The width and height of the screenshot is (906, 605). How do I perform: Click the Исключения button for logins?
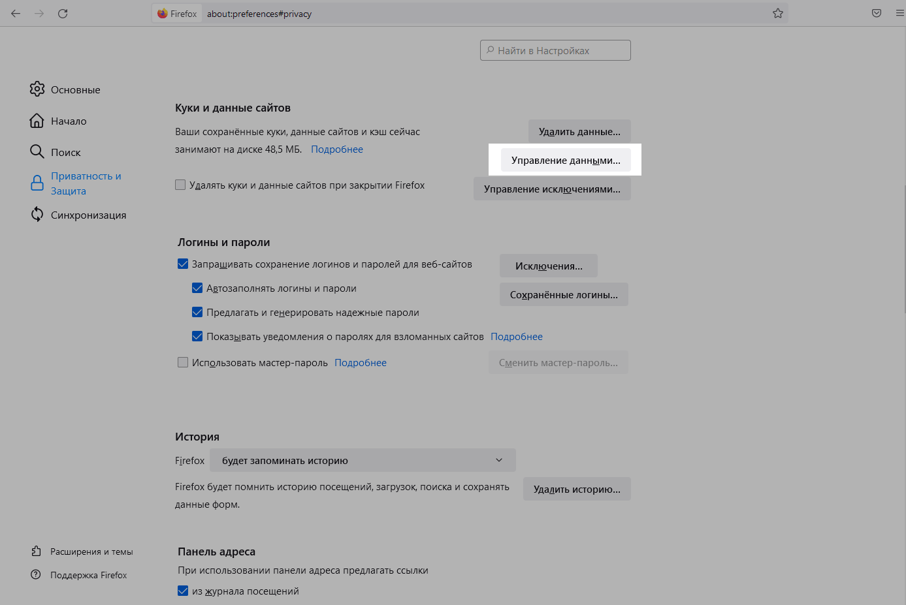(549, 266)
